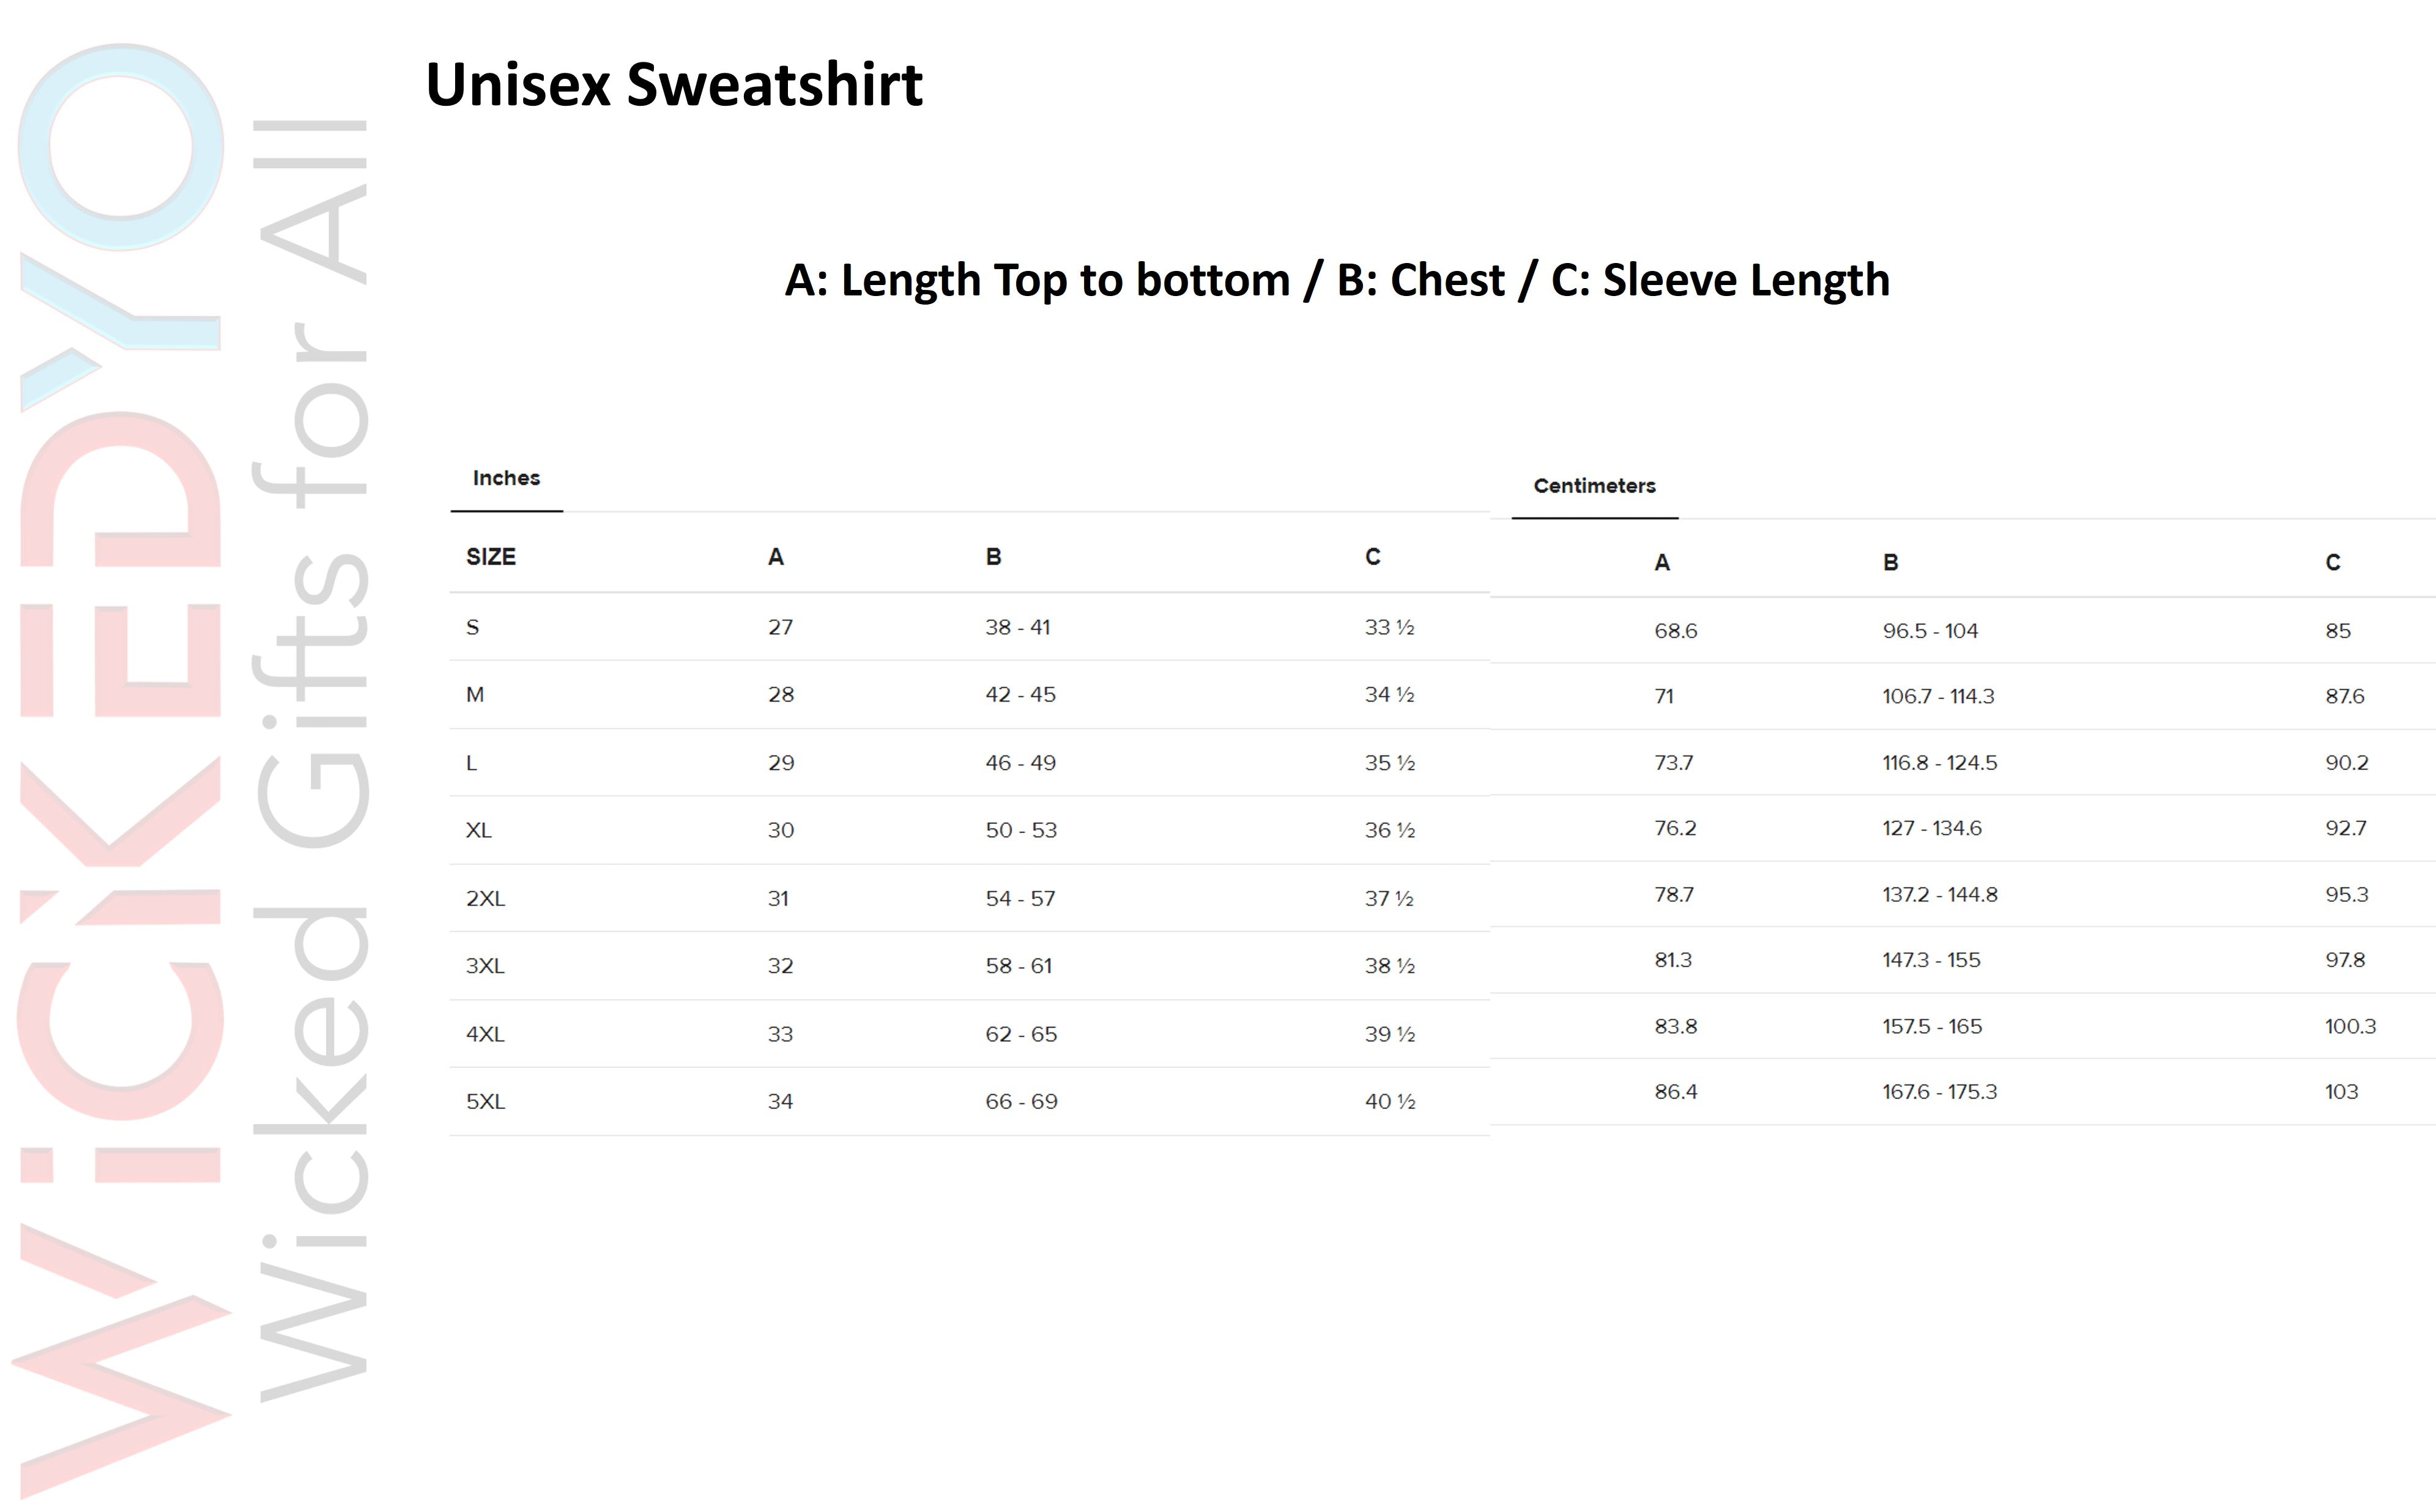Click the 96.5 - 104 centimeter chest value
This screenshot has width=2436, height=1512.
coord(1930,631)
